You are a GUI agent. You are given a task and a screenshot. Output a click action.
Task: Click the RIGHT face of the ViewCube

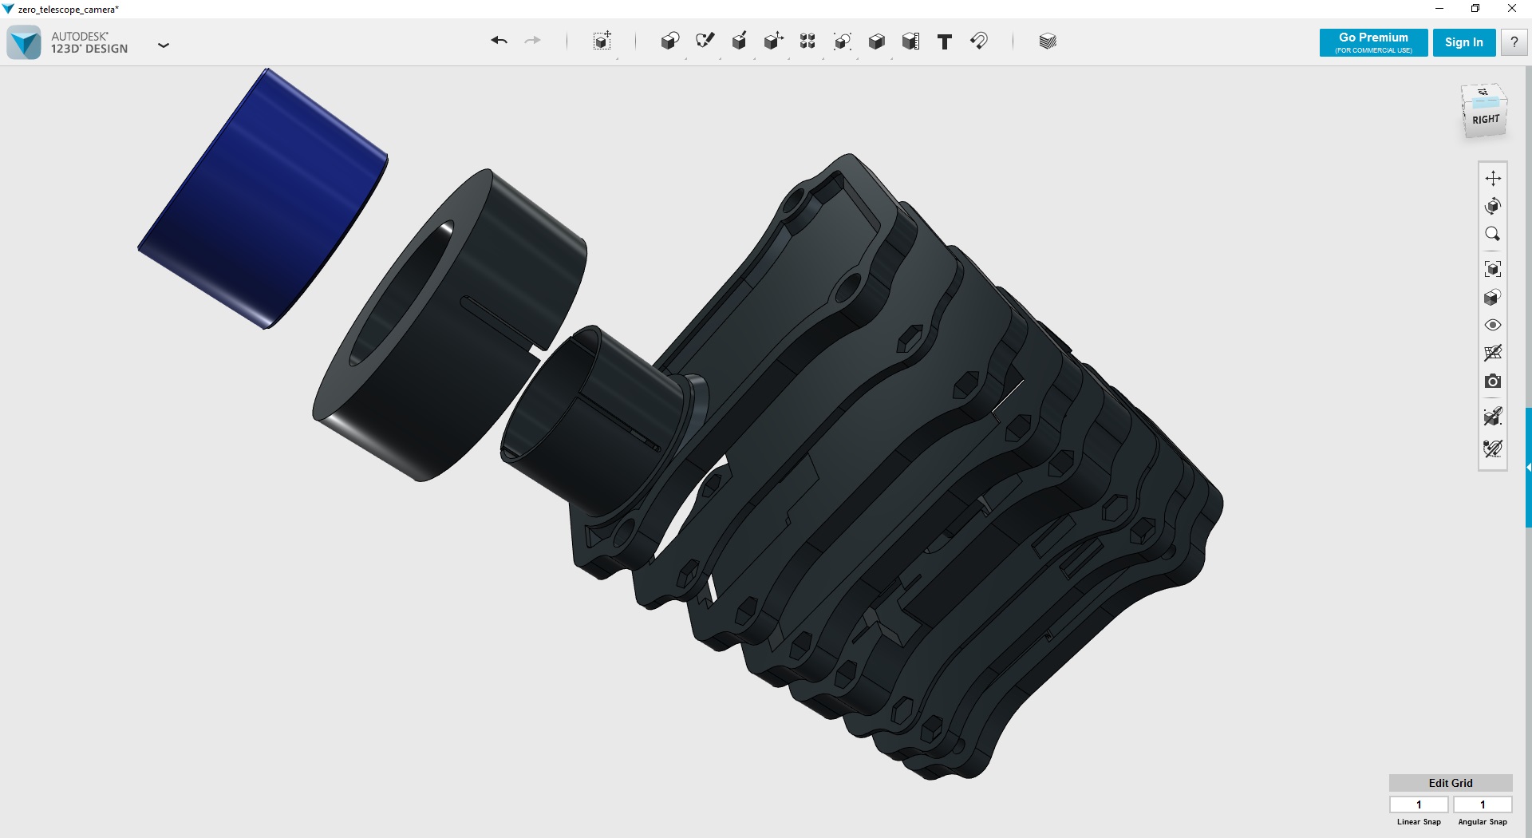click(x=1485, y=120)
